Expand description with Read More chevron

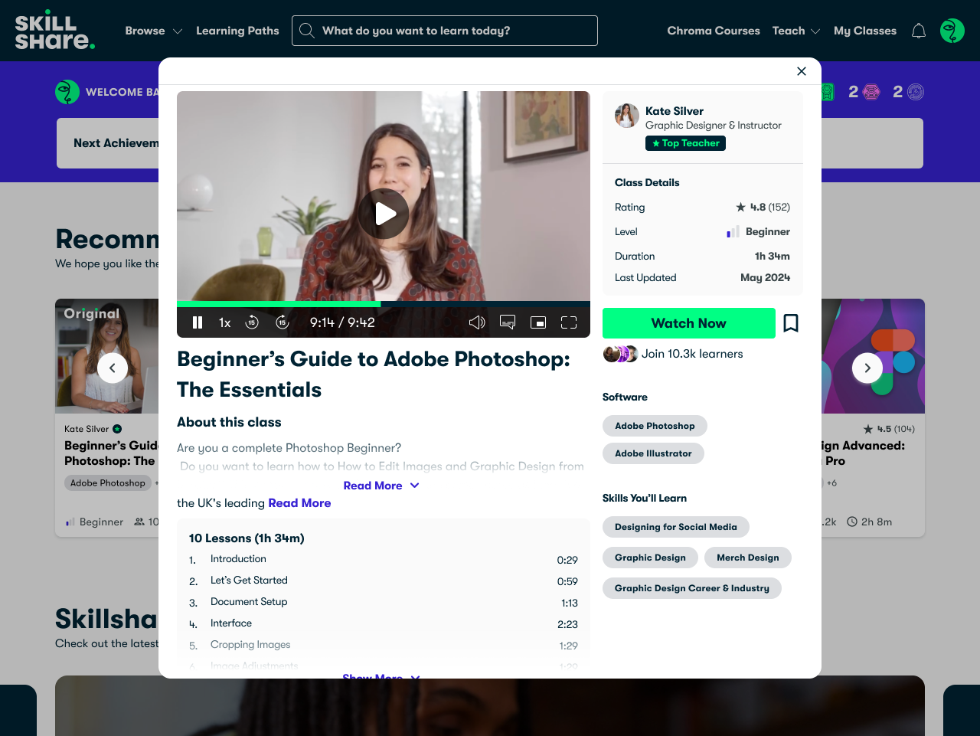pyautogui.click(x=381, y=486)
